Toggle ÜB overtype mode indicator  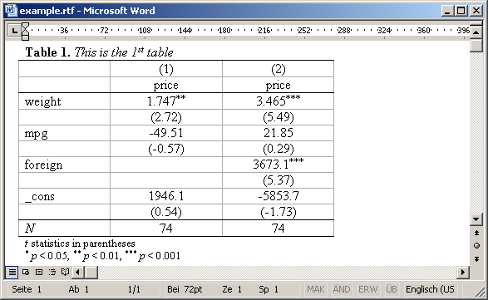pyautogui.click(x=392, y=289)
